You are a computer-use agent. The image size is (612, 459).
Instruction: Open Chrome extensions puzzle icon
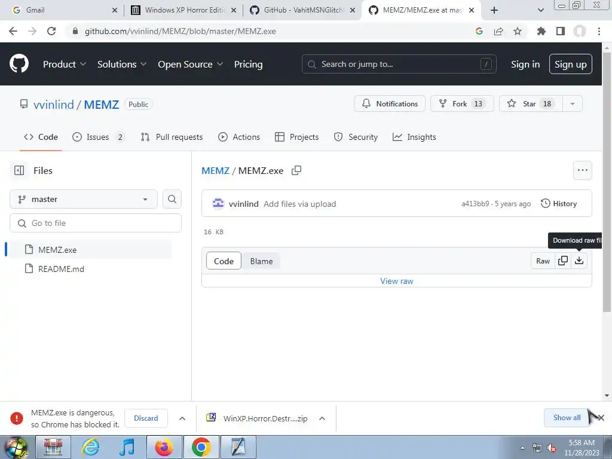click(x=541, y=31)
